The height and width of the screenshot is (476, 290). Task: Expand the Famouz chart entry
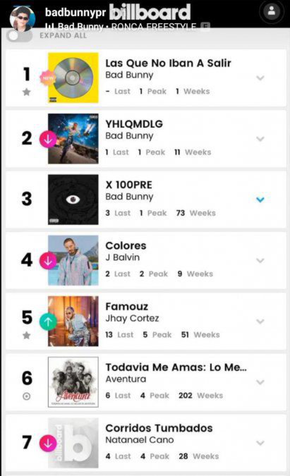coord(260,322)
